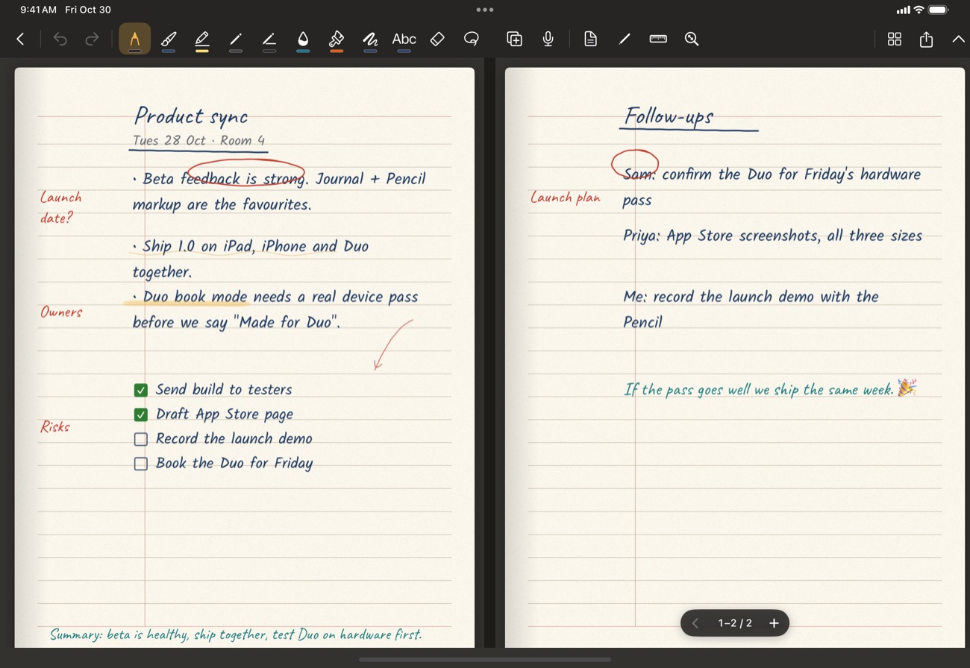Tap the 'Product sync' heading

coord(191,116)
